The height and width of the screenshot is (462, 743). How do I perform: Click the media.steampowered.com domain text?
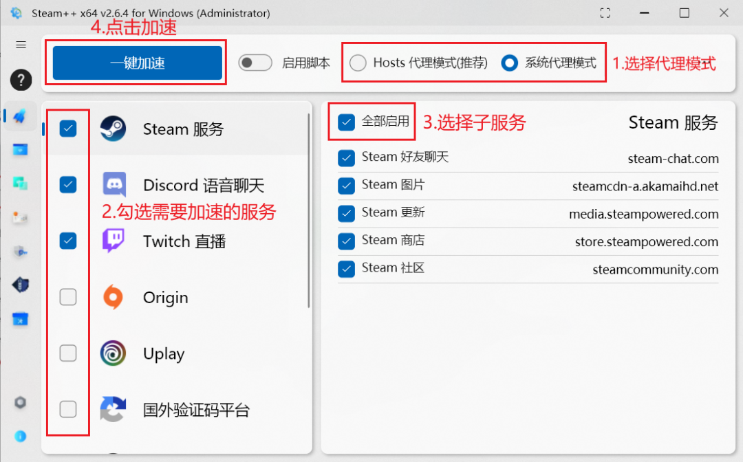tap(643, 214)
